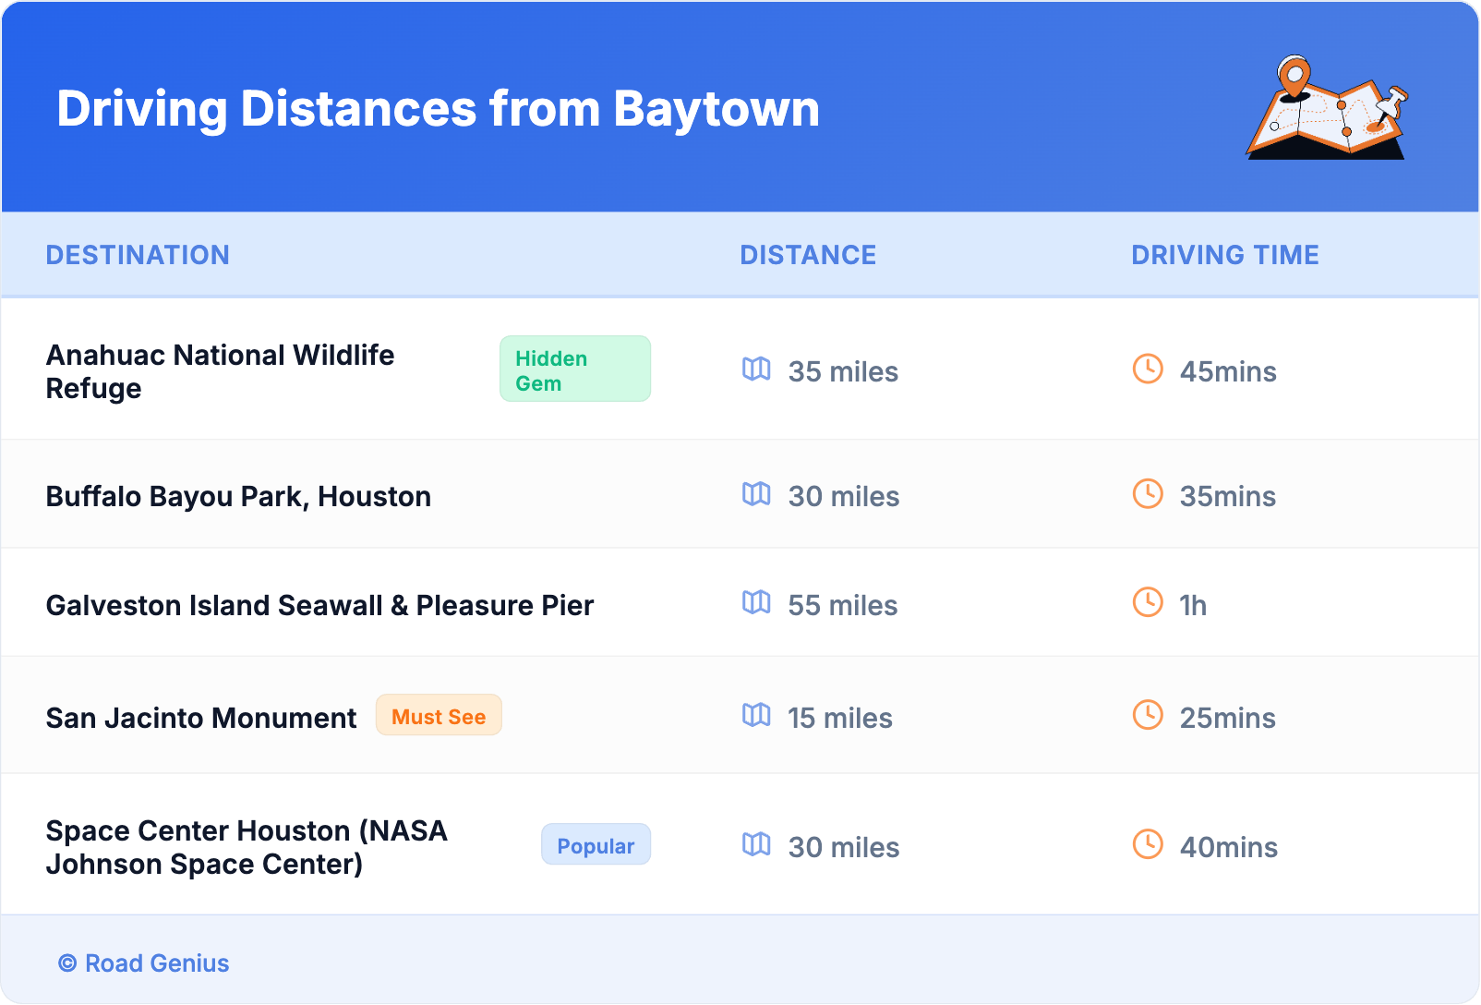Click the Driving Distances from Baytown title
This screenshot has width=1481, height=1005.
click(x=438, y=109)
